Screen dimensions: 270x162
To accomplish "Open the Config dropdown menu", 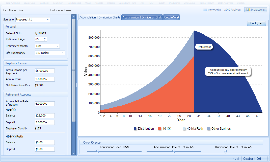I will (256, 23).
